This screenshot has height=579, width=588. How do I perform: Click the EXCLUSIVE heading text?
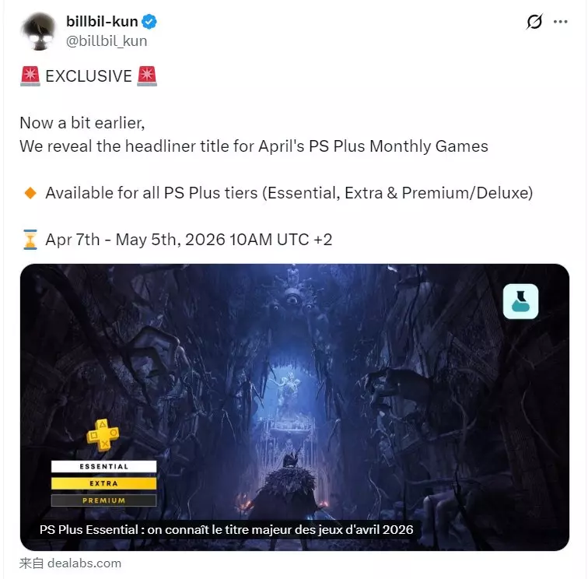(x=89, y=76)
